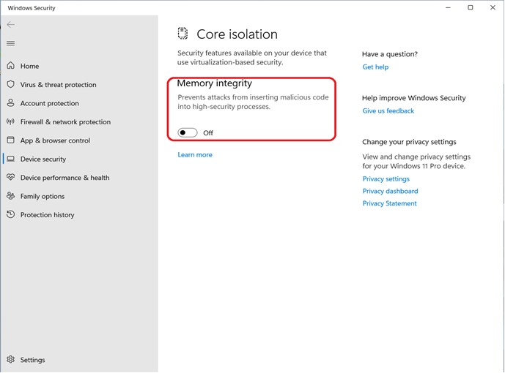Viewport: 505px width, 373px height.
Task: Click the Account protection person icon
Action: click(x=10, y=103)
